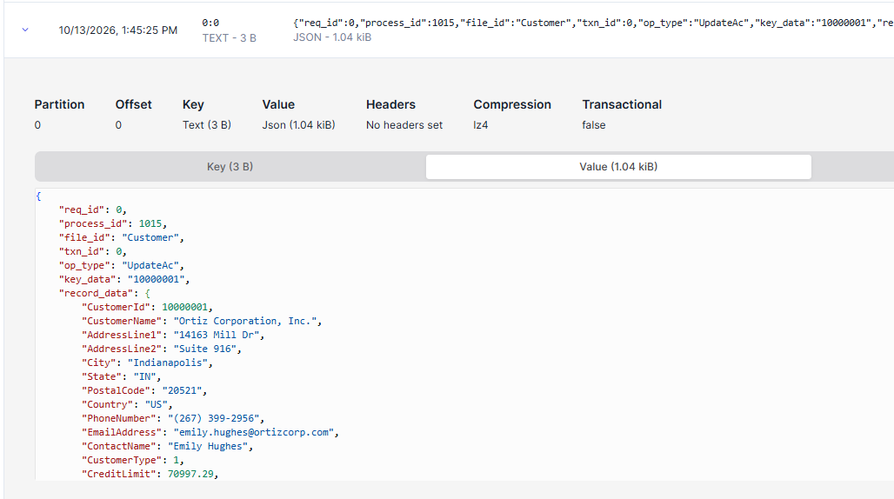
Task: Click the "file_id": "Customer" line
Action: click(x=121, y=237)
